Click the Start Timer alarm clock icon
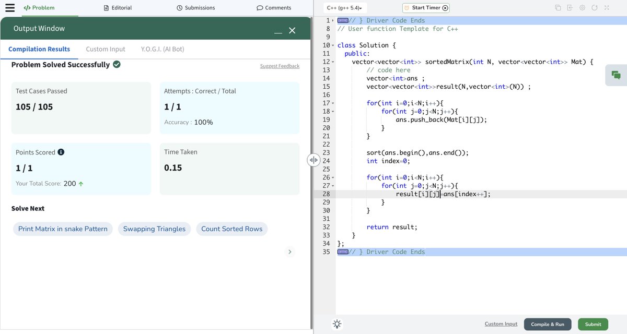The width and height of the screenshot is (627, 334). (407, 8)
